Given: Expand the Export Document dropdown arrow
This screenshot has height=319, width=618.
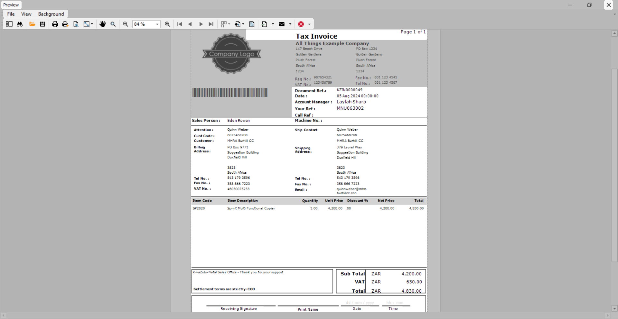Looking at the screenshot, I should 273,24.
